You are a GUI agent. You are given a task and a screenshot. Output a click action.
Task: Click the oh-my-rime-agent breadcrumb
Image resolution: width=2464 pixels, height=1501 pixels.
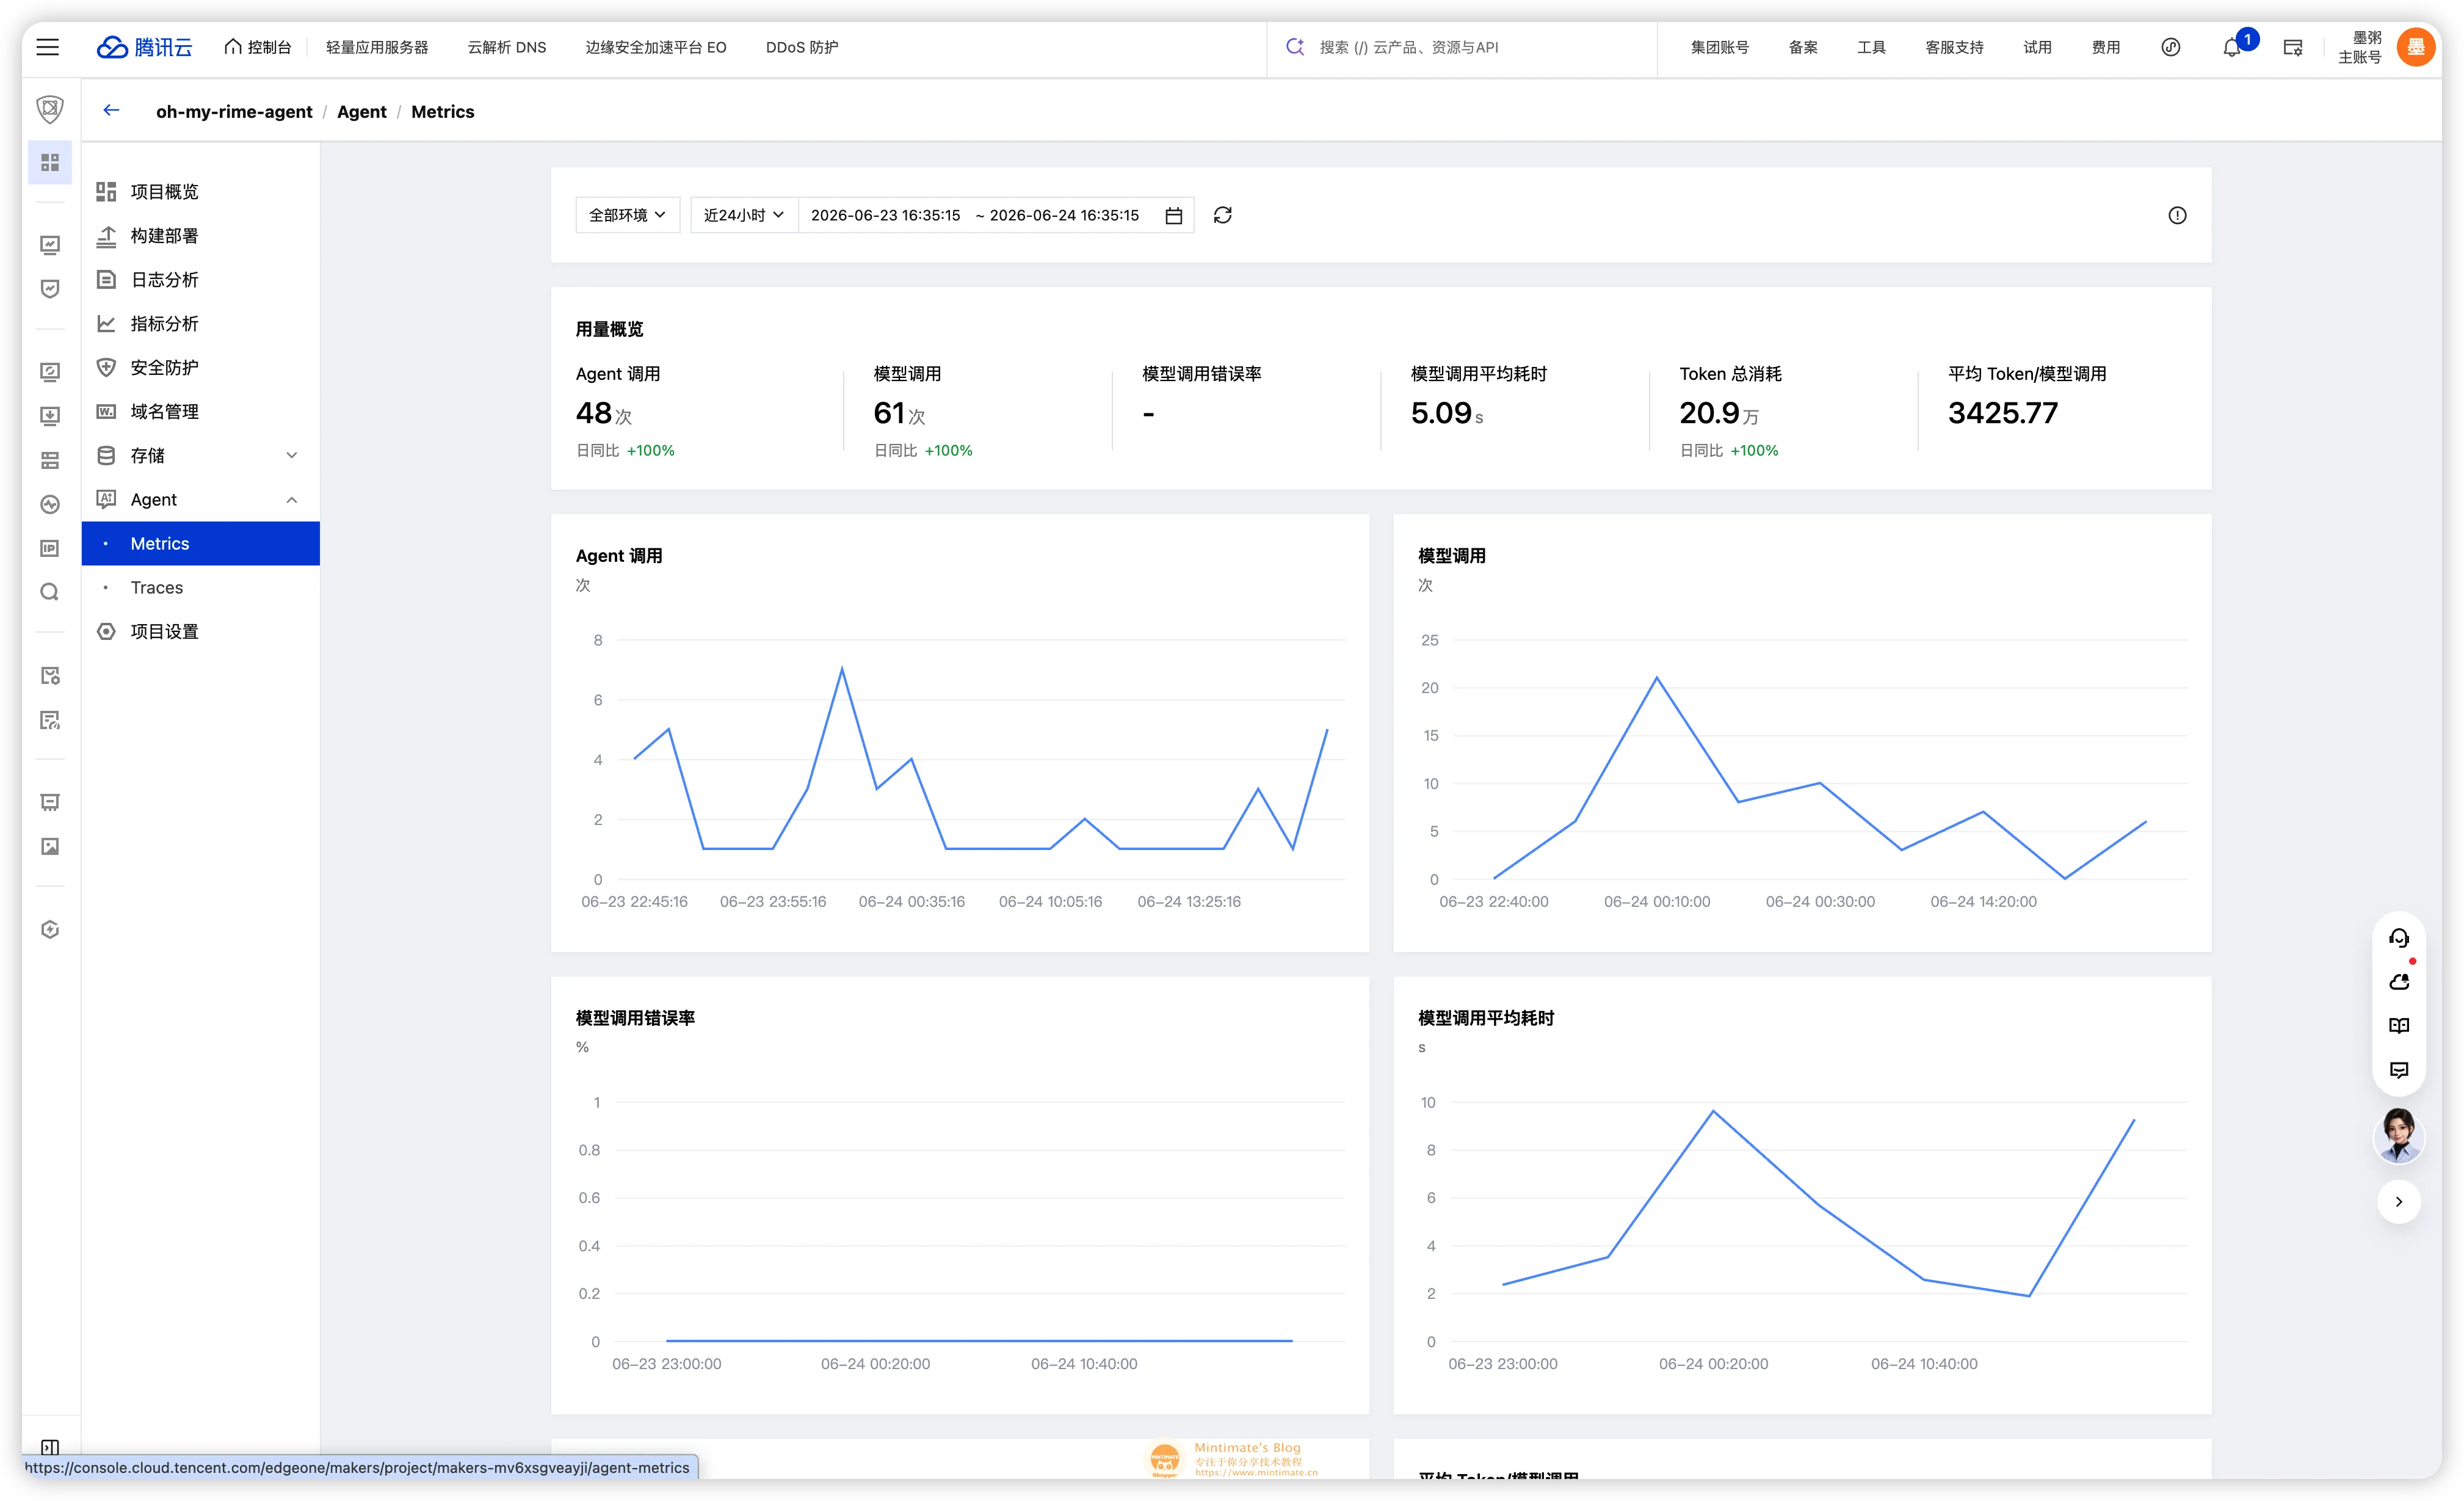click(234, 111)
